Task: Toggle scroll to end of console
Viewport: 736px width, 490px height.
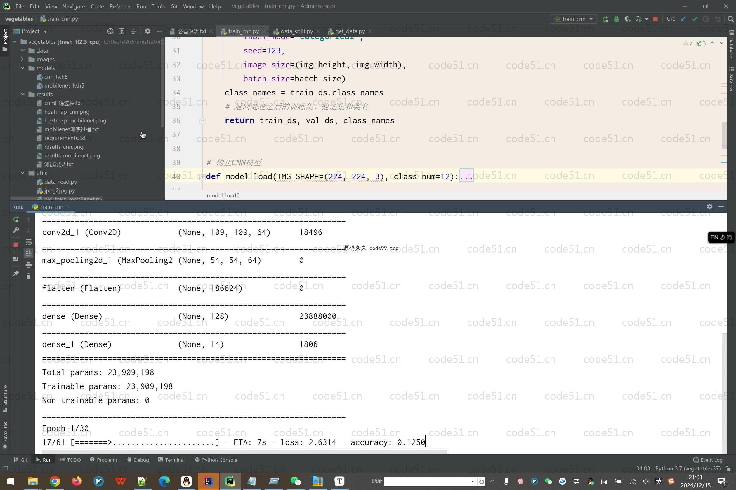Action: click(x=29, y=253)
